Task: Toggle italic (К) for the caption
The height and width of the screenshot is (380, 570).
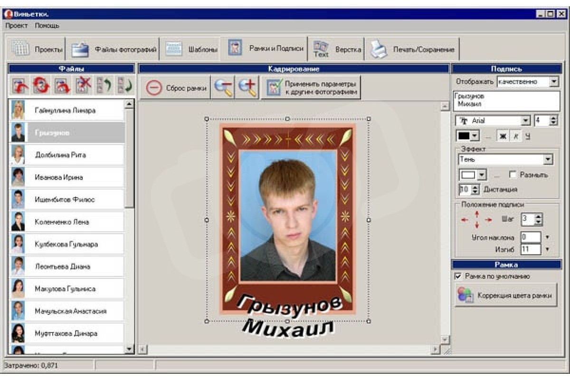Action: pyautogui.click(x=515, y=136)
